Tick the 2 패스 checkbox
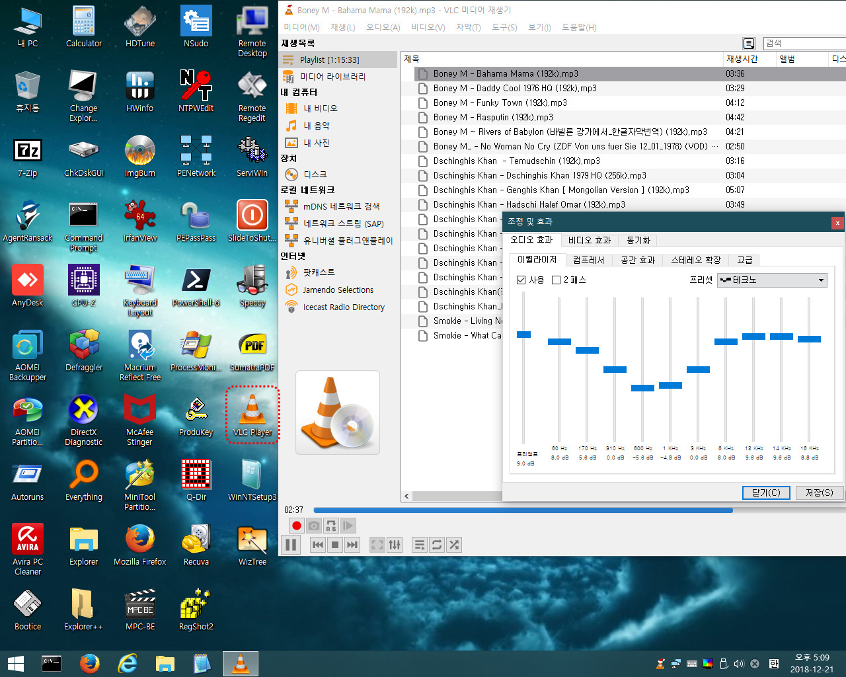This screenshot has height=677, width=846. click(x=556, y=280)
